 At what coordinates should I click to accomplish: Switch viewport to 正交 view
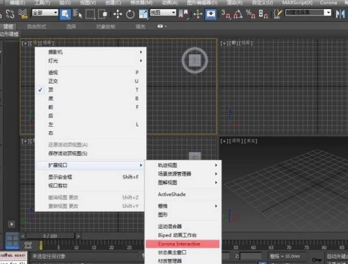click(91, 81)
